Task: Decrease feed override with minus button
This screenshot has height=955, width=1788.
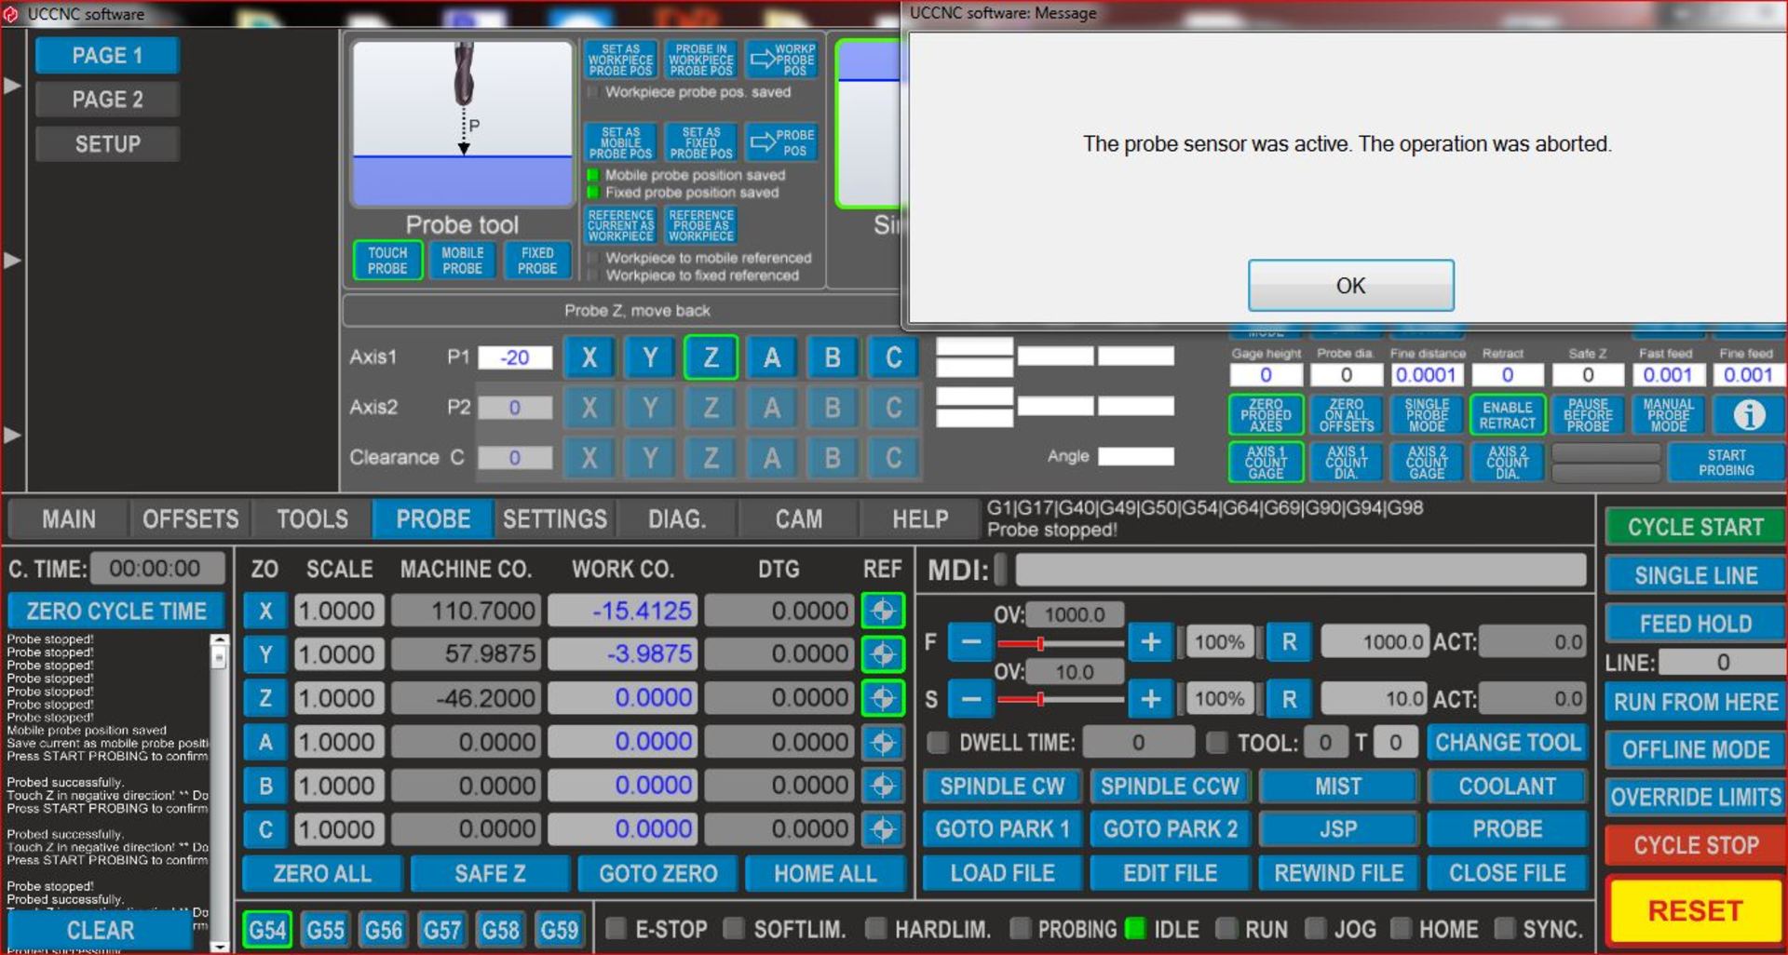Action: click(x=970, y=642)
